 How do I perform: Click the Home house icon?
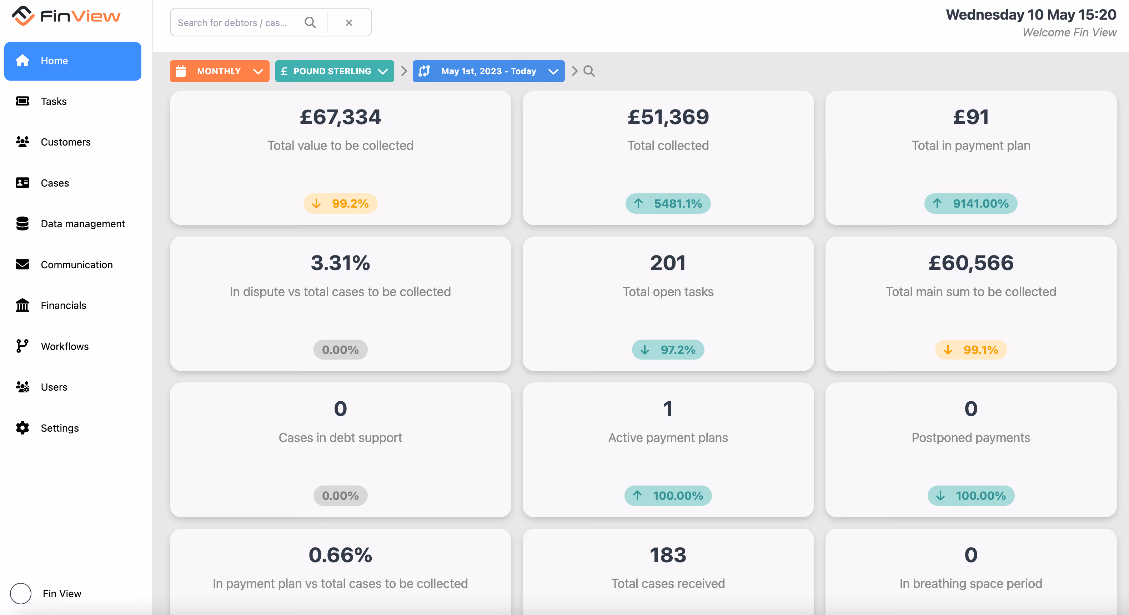[x=22, y=60]
